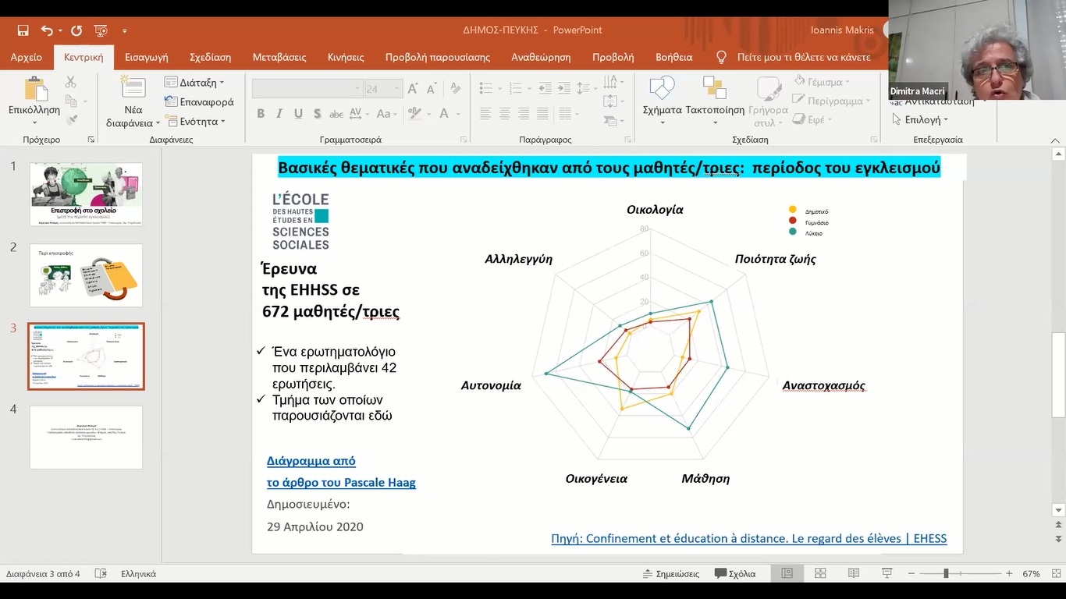
Task: Click the 67% zoom level button
Action: pos(1031,573)
